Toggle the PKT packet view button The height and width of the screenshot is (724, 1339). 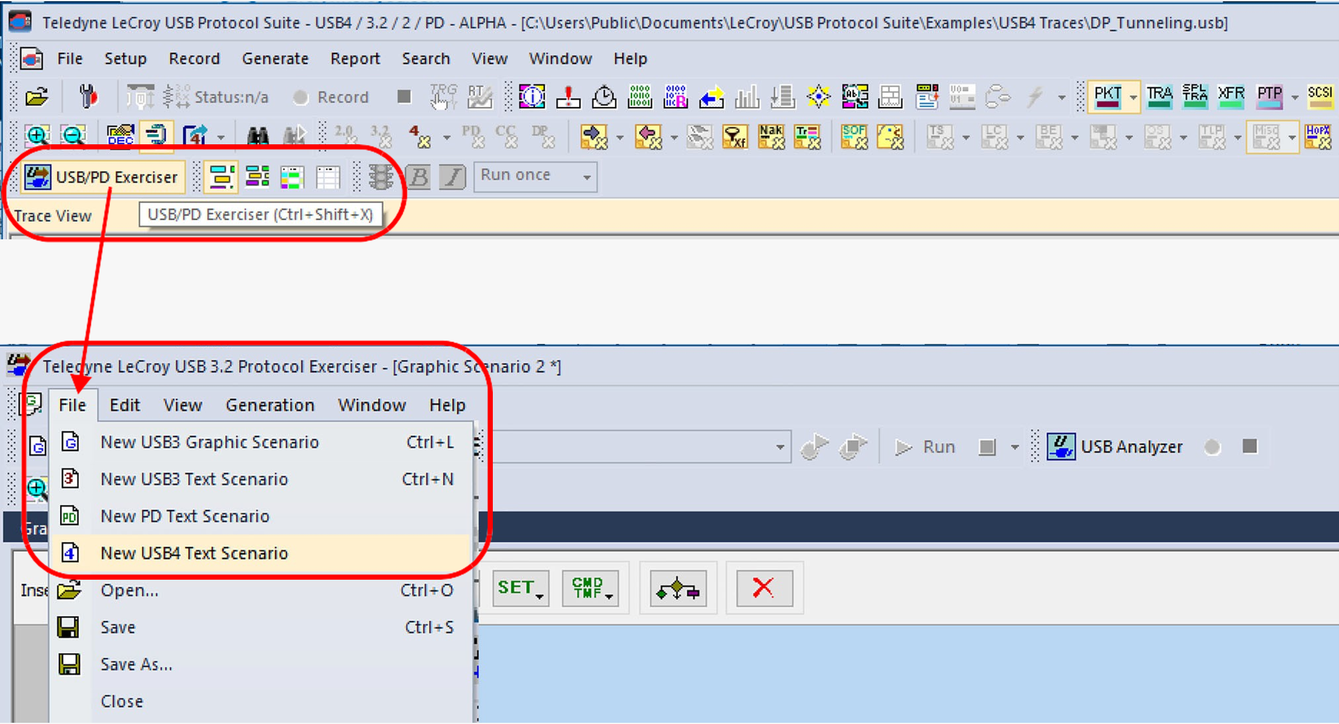pyautogui.click(x=1107, y=96)
